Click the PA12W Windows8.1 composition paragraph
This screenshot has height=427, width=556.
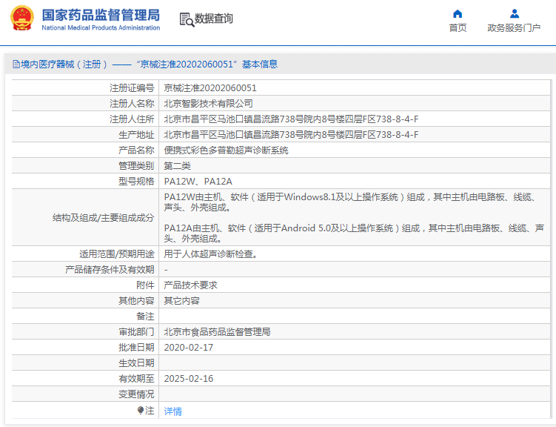[350, 202]
